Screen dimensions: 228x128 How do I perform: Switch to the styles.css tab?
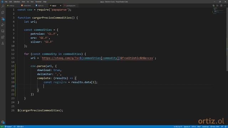[x=41, y=6]
